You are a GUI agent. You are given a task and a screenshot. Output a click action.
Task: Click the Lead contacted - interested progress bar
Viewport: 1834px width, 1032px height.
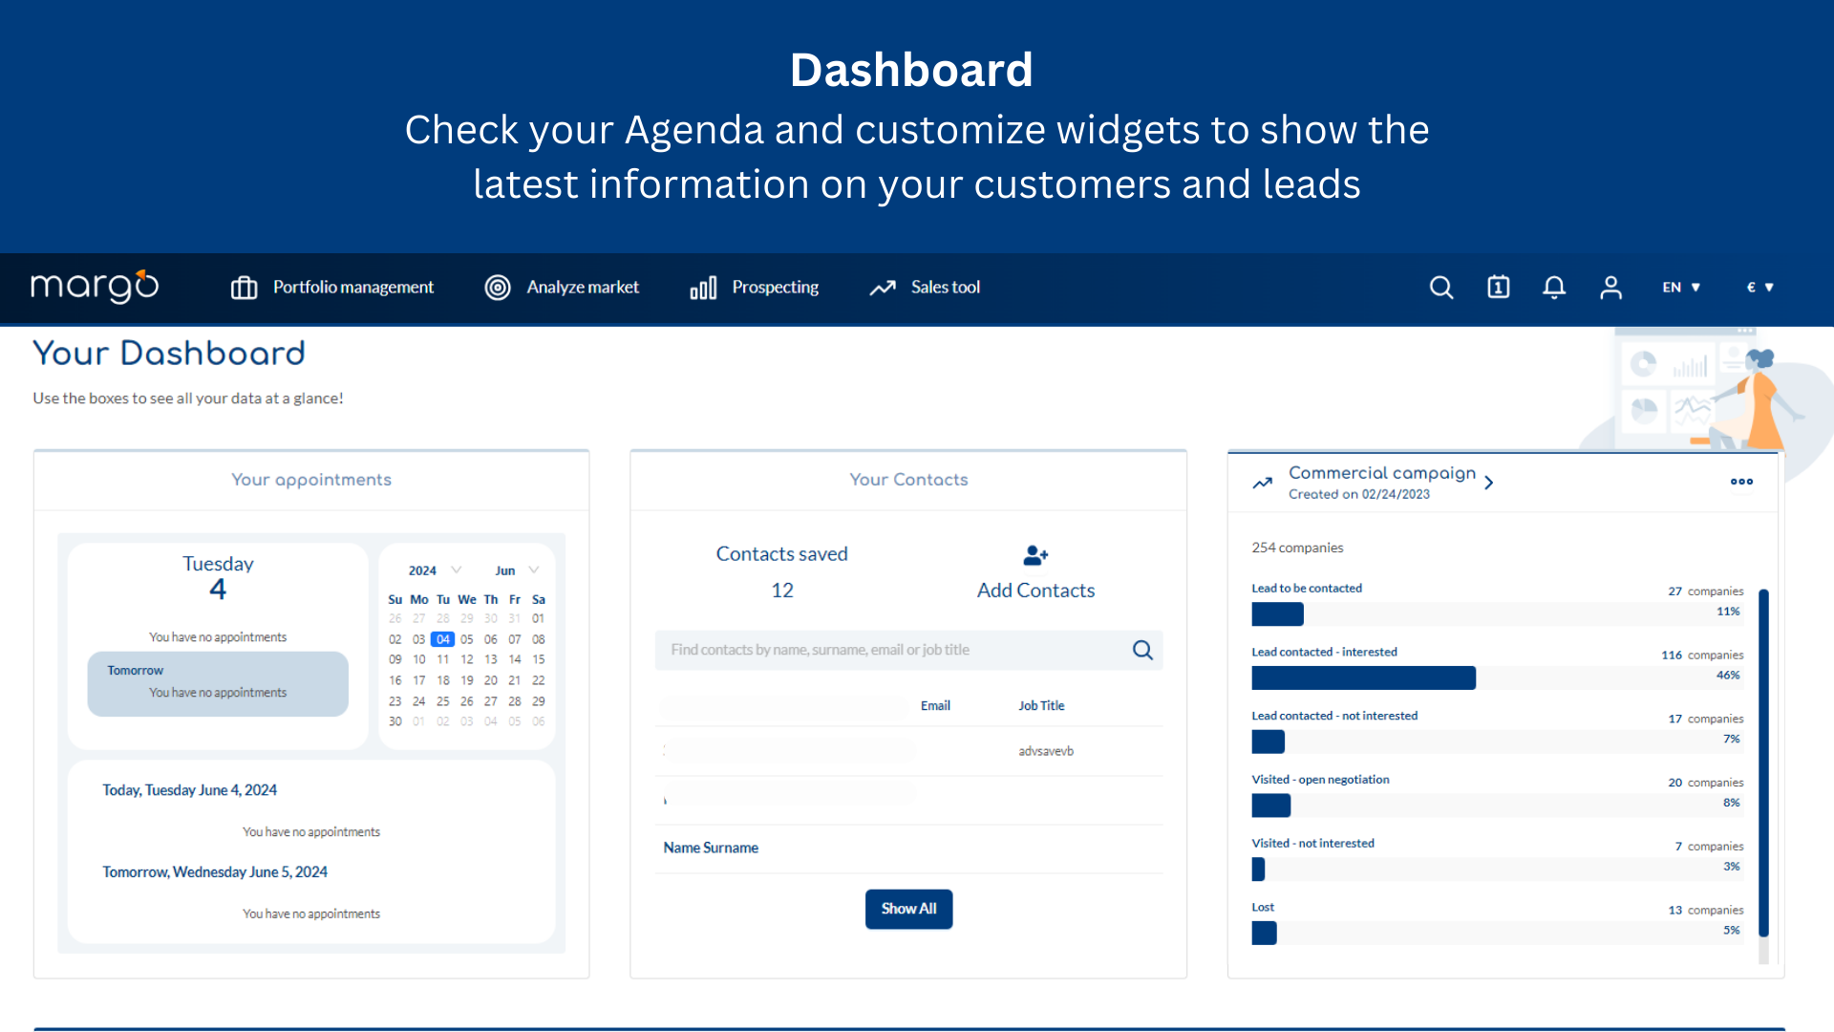(x=1363, y=677)
